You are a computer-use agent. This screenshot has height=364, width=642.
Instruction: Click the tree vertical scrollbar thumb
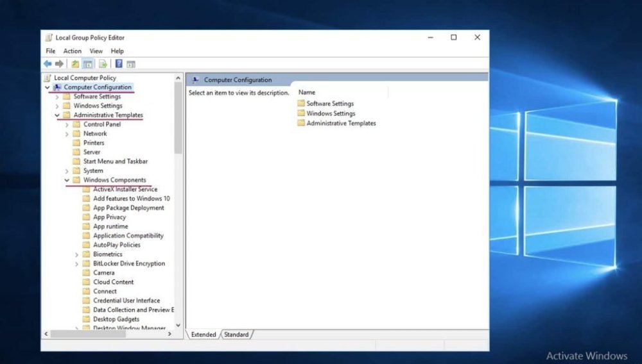click(x=178, y=118)
